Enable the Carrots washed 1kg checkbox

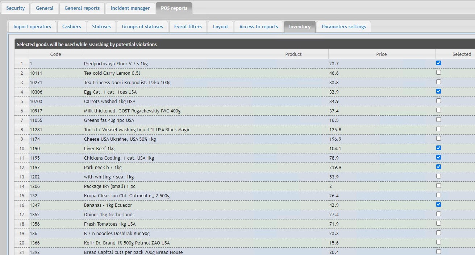(438, 101)
